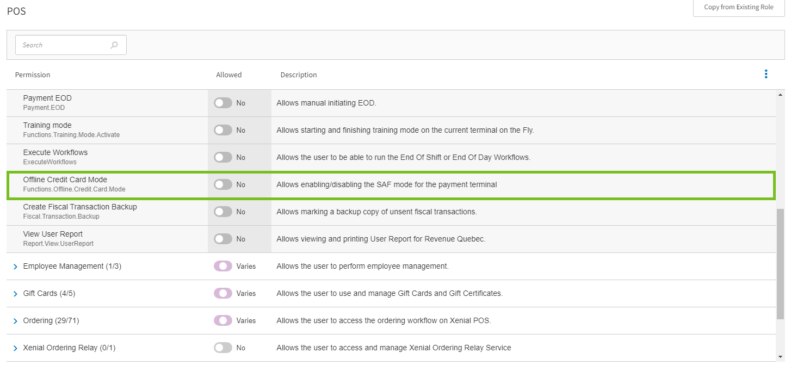
Task: Click Copy from Existing Role button
Action: pos(738,8)
